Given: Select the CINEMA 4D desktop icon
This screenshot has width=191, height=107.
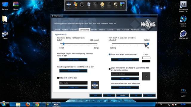Looking at the screenshot, I should 183,35.
